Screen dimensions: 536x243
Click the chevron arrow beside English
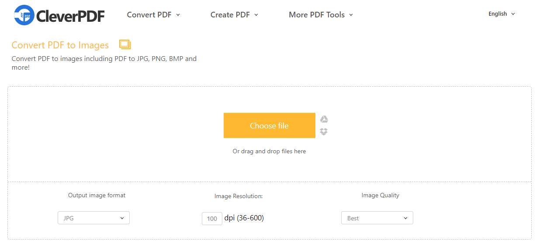coord(513,14)
